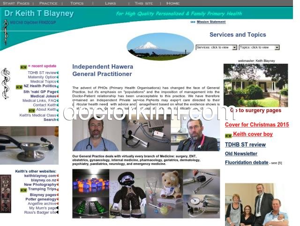This screenshot has height=226, width=300.
Task: Go to the Home menu item
Action: tap(173, 3)
